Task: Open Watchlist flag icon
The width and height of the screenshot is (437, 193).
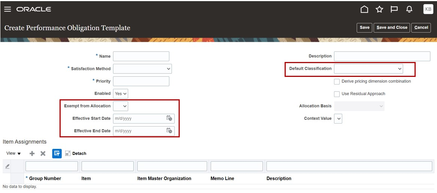Action: [394, 9]
